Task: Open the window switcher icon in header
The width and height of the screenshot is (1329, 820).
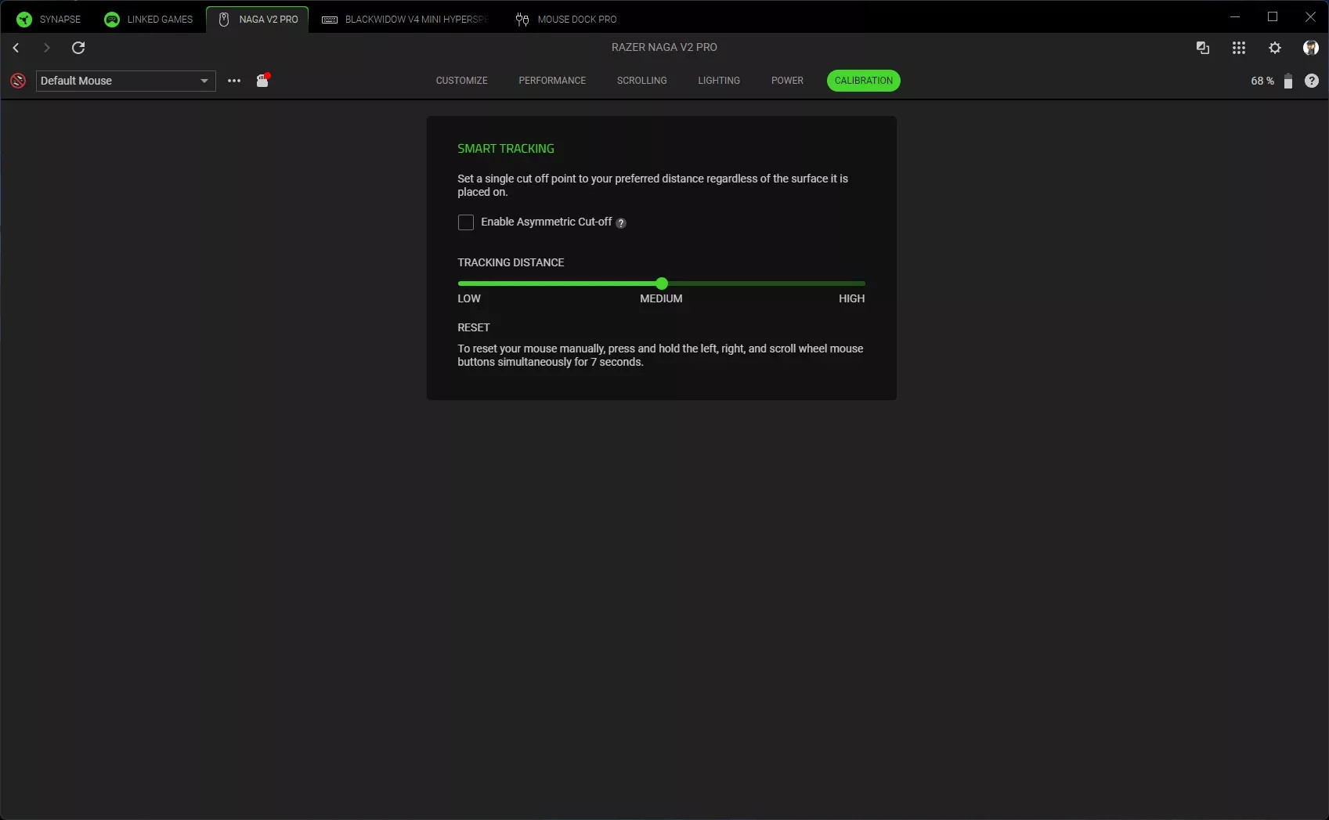Action: tap(1203, 48)
